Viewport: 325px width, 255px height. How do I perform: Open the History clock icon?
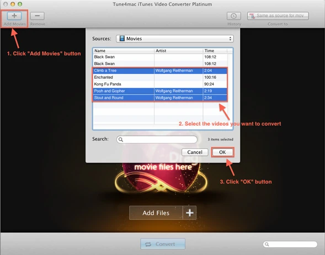234,16
